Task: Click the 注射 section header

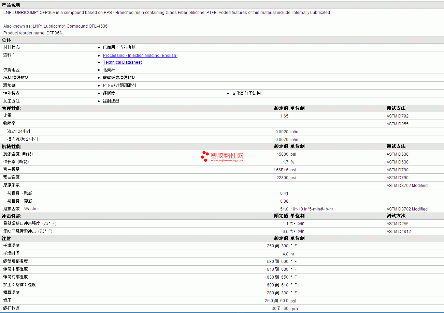Action: [6, 238]
